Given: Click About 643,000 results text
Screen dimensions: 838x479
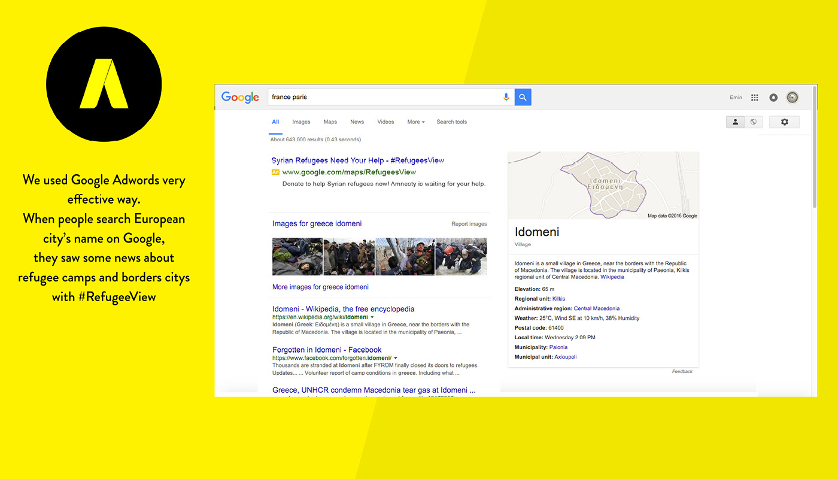Looking at the screenshot, I should click(315, 140).
